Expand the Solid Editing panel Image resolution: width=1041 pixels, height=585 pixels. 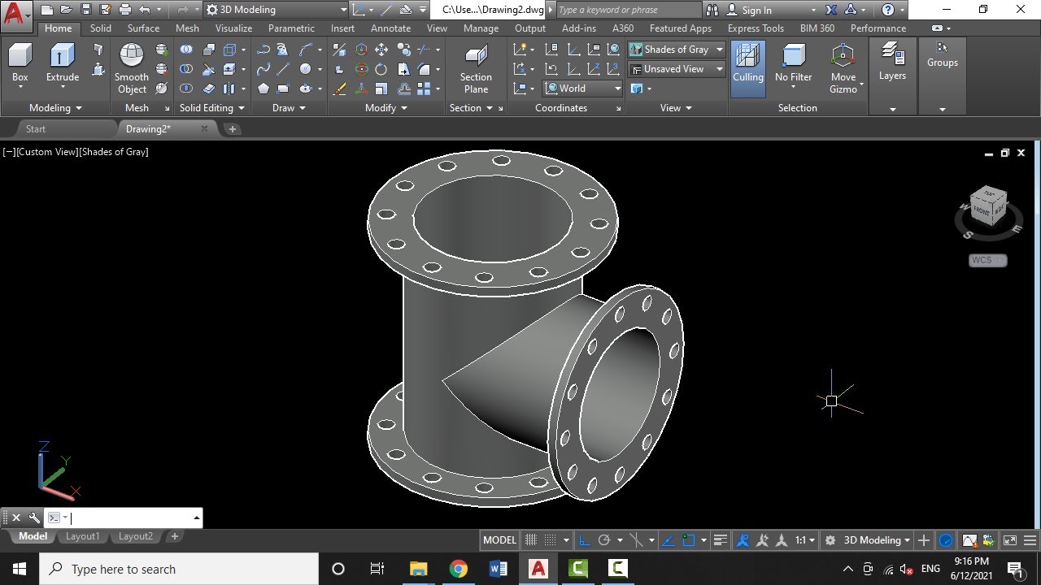point(211,108)
